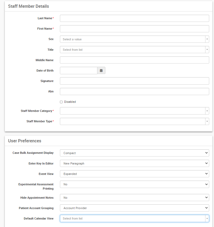Focus the First Name input field
The image size is (214, 227).
[134, 29]
